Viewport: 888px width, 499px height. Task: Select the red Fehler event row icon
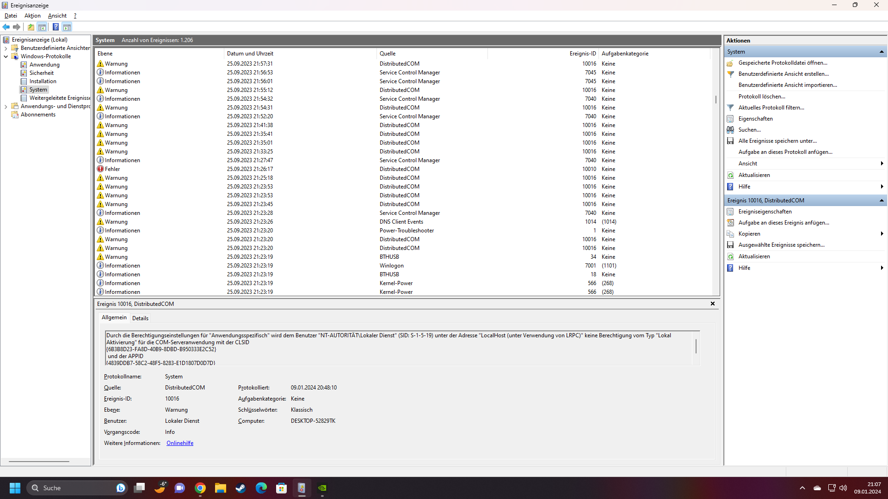pyautogui.click(x=100, y=169)
